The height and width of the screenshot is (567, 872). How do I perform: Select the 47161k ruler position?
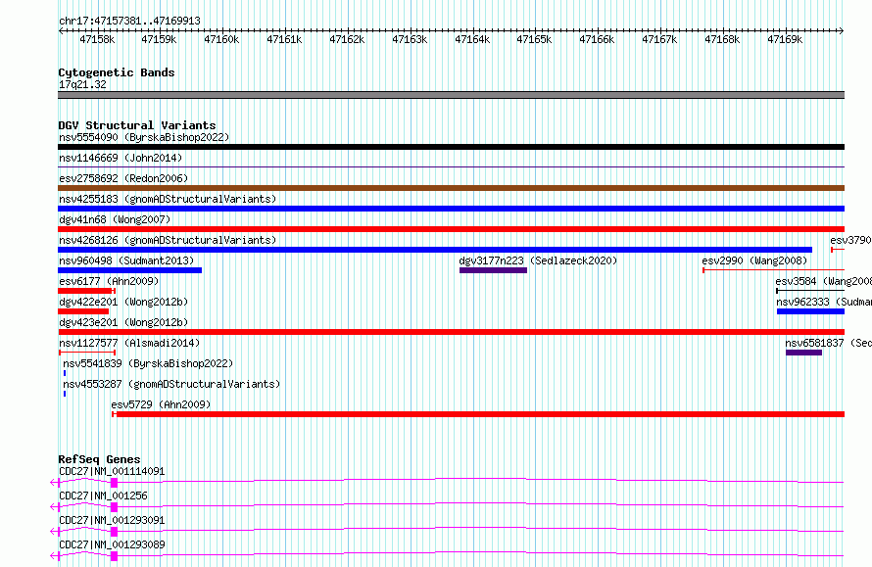click(x=284, y=39)
